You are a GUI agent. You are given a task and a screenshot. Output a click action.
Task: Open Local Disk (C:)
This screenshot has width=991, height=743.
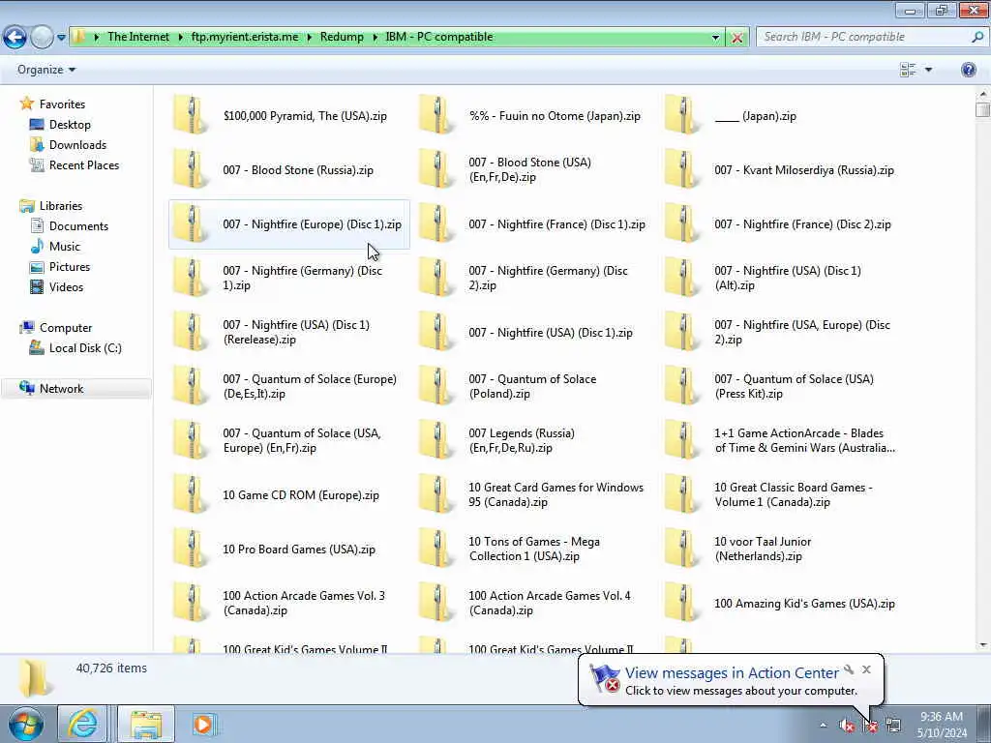pyautogui.click(x=85, y=348)
